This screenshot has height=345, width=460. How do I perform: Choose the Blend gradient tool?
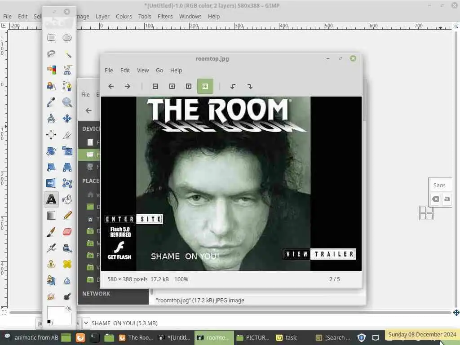coord(51,216)
